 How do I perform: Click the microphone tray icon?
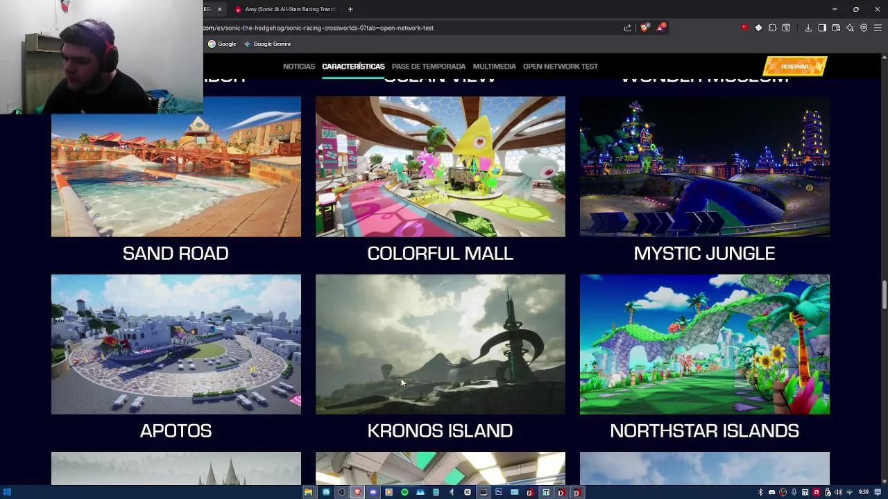coord(794,492)
